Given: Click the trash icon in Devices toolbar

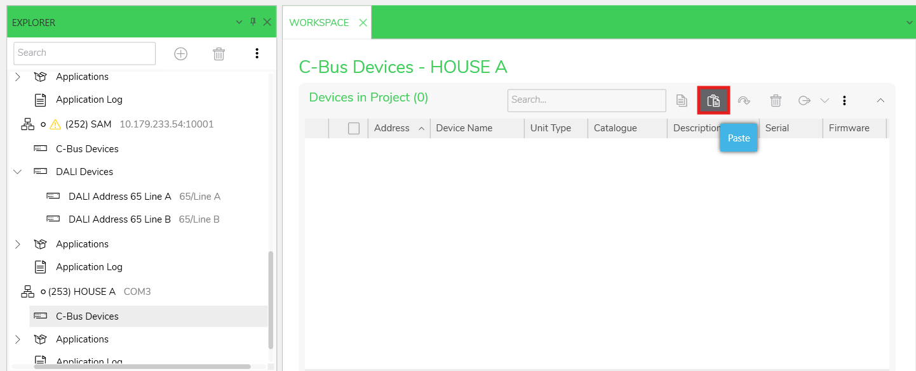Looking at the screenshot, I should (776, 100).
